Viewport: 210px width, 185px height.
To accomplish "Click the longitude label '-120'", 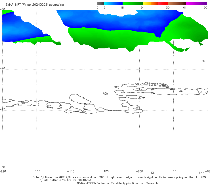I will pos(3,171).
